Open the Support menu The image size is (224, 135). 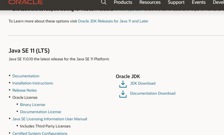click(x=176, y=2)
